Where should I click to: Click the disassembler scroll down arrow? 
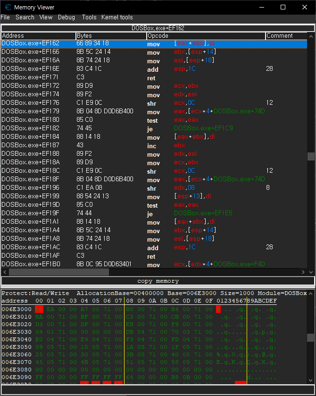click(x=311, y=272)
